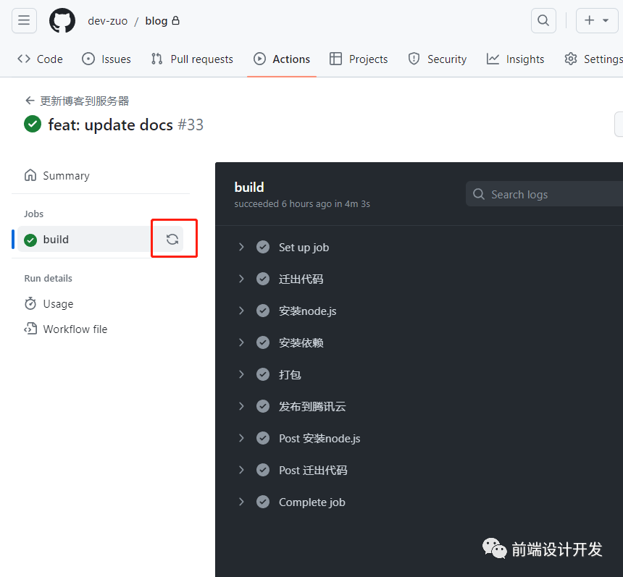Expand the 发布到腾讯云 step chevron
Viewport: 623px width, 577px height.
(241, 406)
